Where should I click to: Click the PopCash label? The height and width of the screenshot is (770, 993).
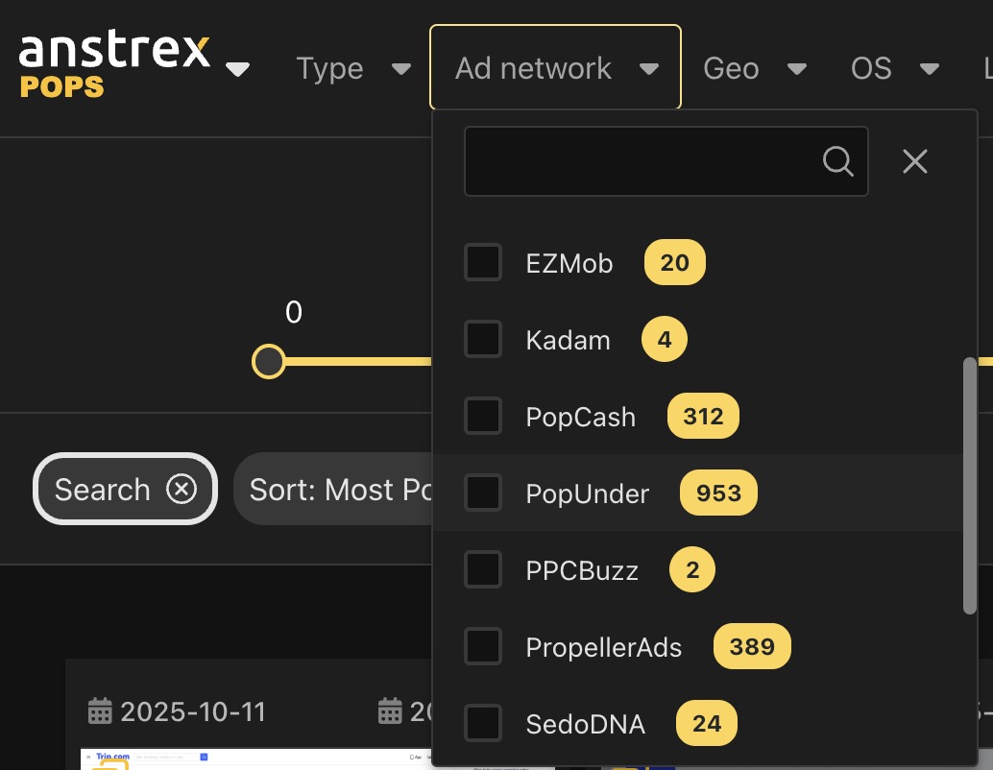(x=581, y=417)
